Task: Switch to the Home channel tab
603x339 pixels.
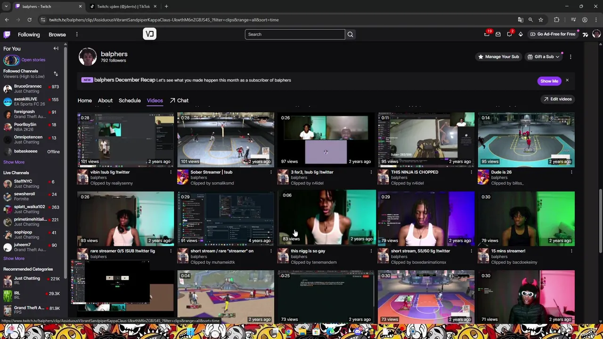Action: 85,100
